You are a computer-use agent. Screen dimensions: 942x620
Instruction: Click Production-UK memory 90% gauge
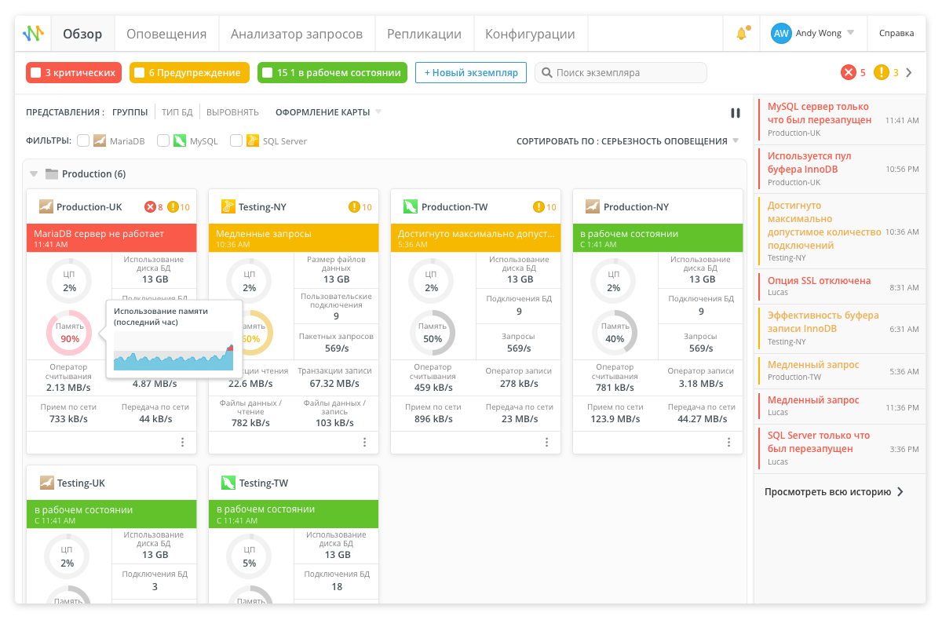(x=70, y=332)
